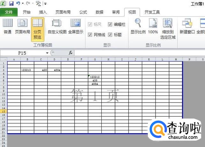Select column A header
The image size is (205, 147).
[14, 59]
